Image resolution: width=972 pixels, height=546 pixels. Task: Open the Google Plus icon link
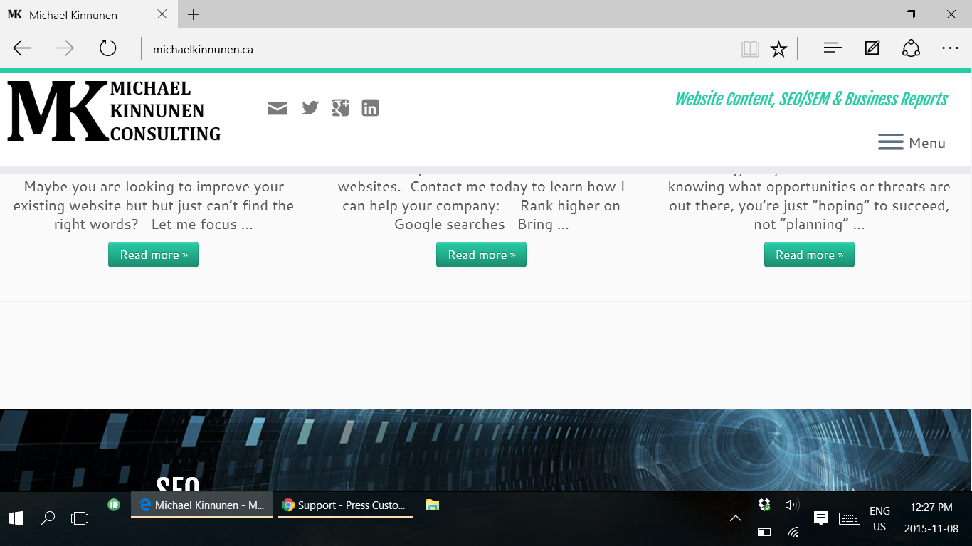340,108
